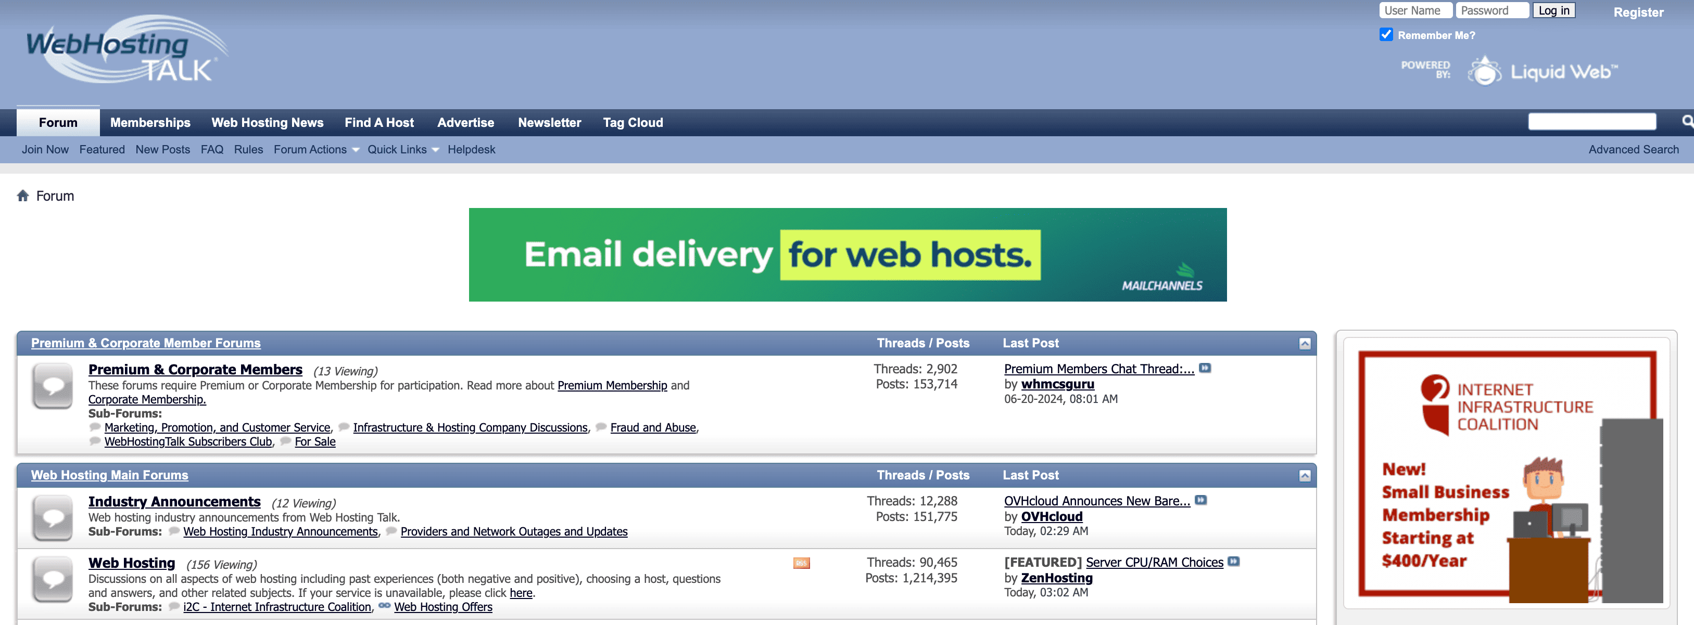Click the Web Hosting forum icon
Screen dimensions: 1694x625
point(53,580)
